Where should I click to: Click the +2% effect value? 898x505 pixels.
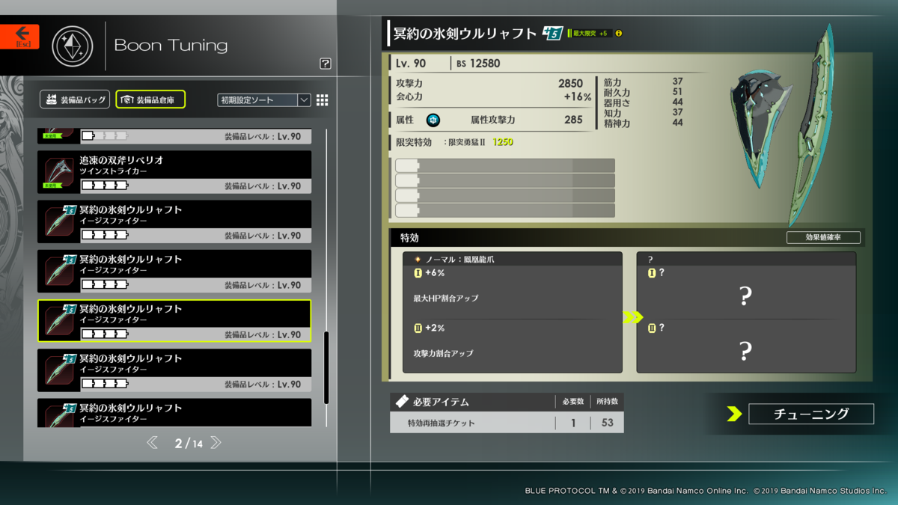[x=435, y=328]
